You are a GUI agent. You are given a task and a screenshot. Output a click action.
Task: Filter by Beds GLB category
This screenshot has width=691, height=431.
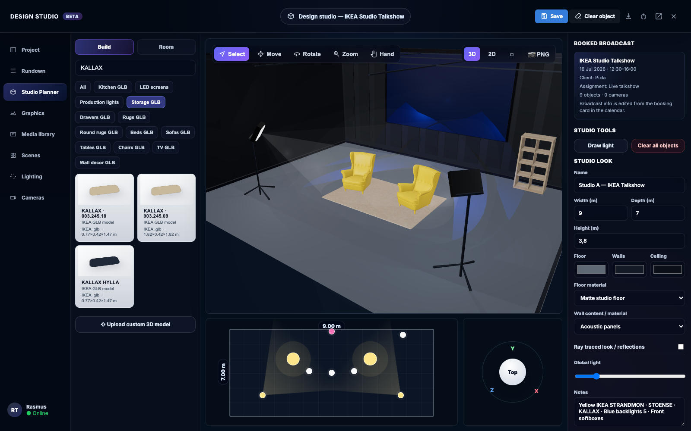(x=142, y=132)
